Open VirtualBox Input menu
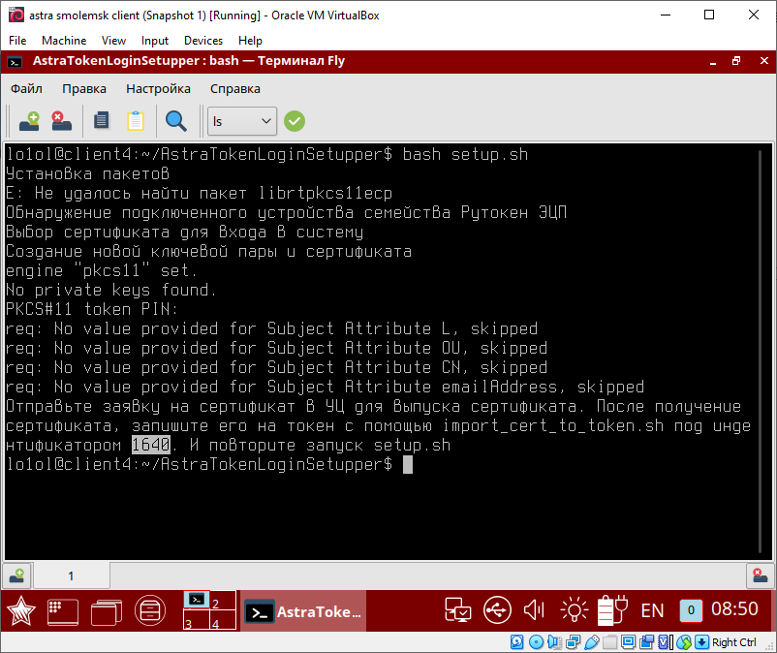This screenshot has width=777, height=653. [x=155, y=41]
